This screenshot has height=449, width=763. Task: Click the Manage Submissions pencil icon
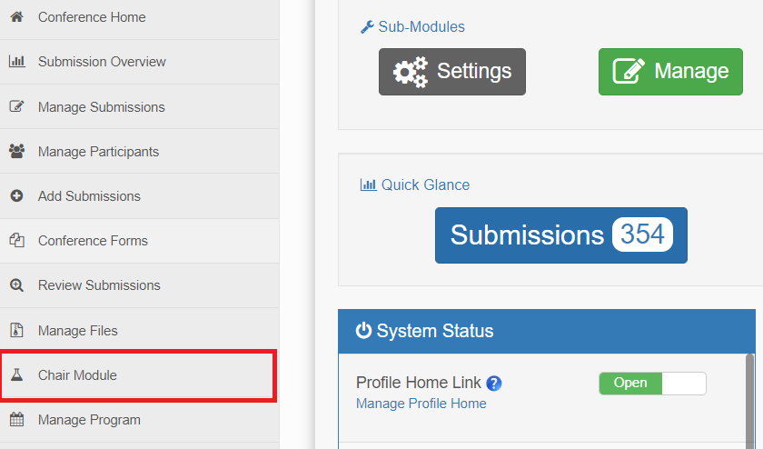click(17, 106)
